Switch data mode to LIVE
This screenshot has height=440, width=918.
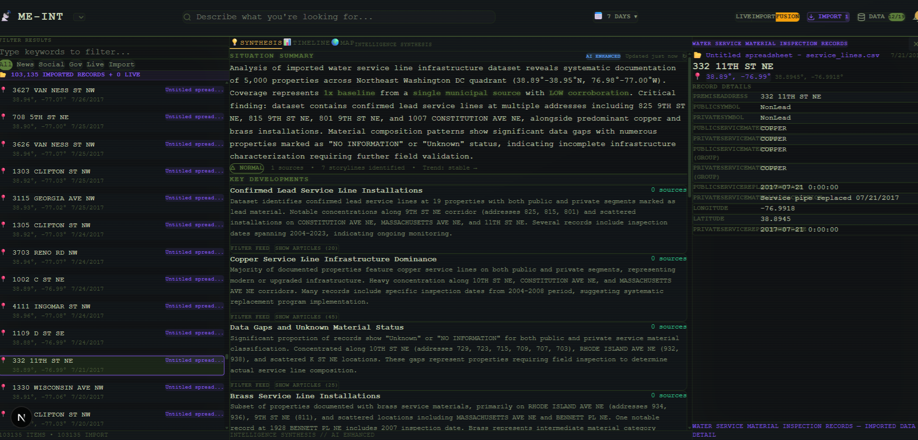[x=743, y=16]
